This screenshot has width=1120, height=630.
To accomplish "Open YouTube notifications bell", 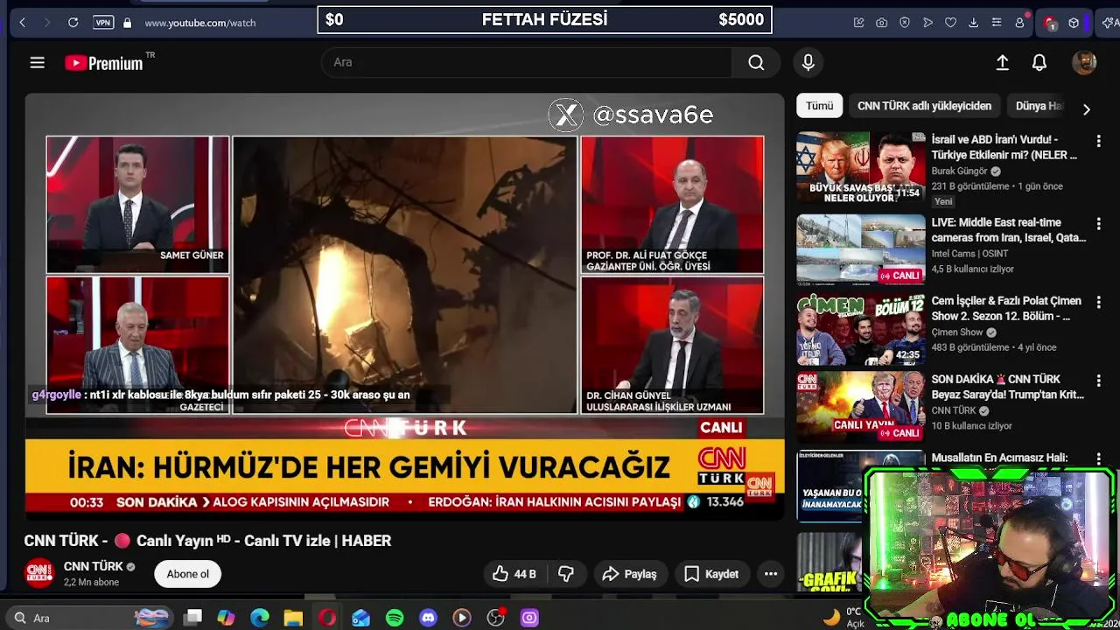I will coord(1039,62).
